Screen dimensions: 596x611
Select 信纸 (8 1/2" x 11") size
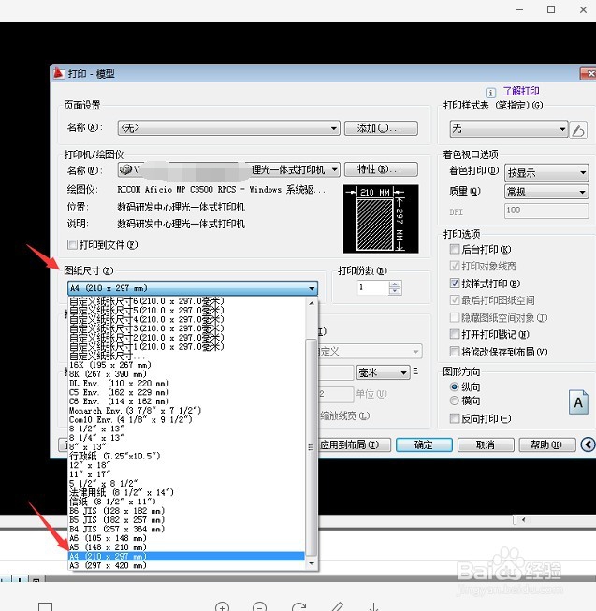[x=186, y=502]
